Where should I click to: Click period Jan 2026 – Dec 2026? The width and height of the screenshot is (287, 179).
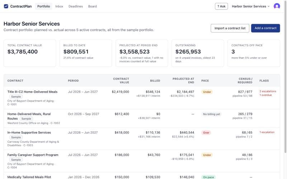point(84,177)
